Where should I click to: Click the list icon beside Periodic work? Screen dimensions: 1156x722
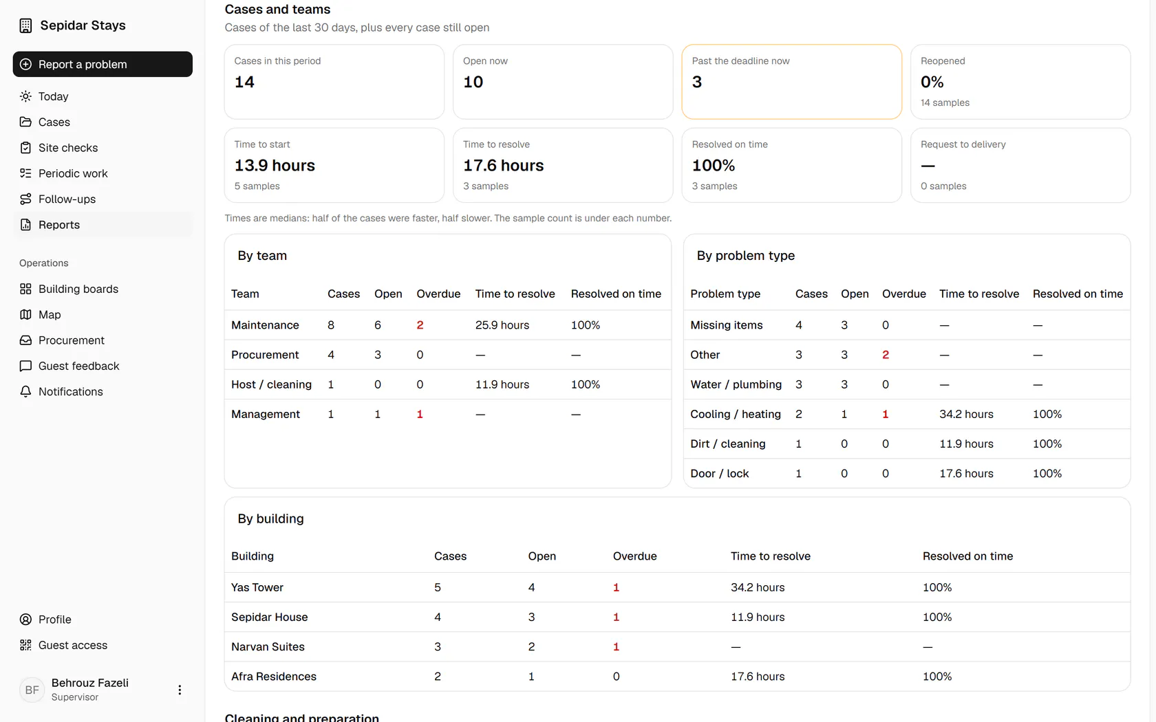[x=25, y=173]
